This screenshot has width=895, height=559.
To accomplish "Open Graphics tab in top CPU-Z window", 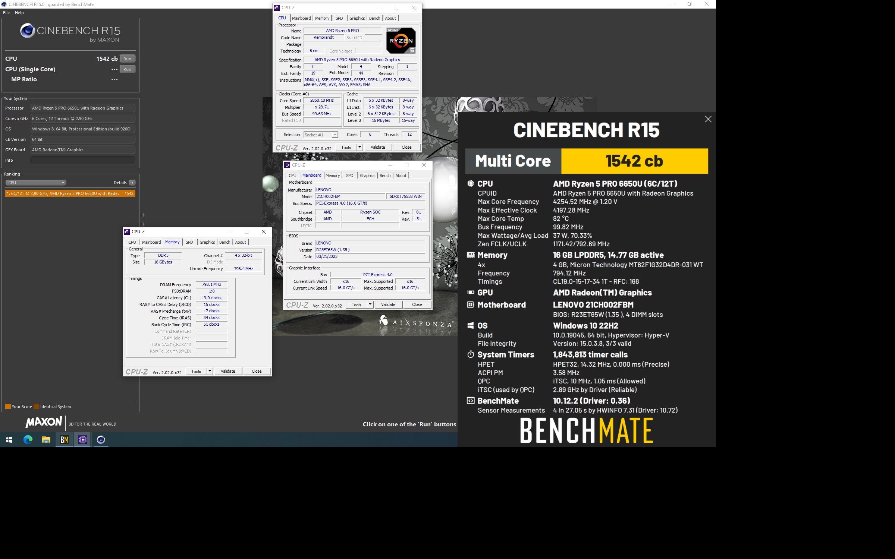I will click(x=357, y=18).
